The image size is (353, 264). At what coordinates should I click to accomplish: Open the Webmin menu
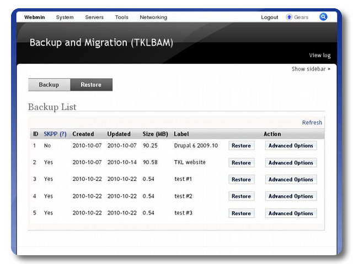point(34,18)
